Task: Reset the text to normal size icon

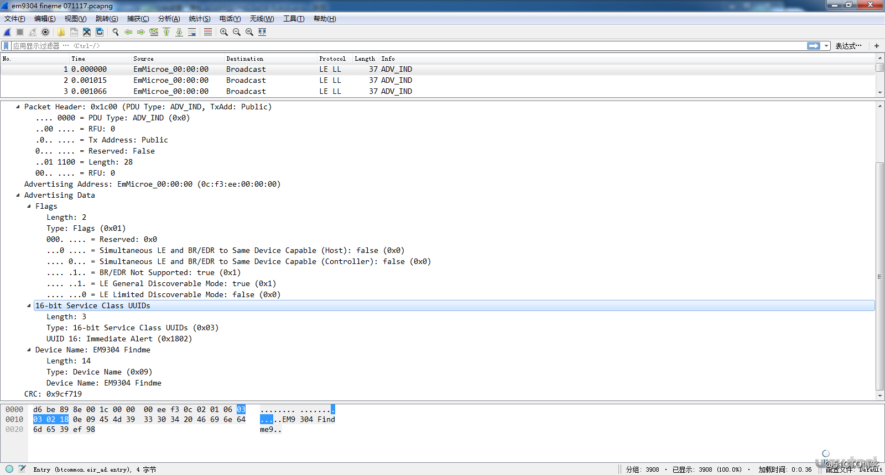Action: click(x=249, y=32)
